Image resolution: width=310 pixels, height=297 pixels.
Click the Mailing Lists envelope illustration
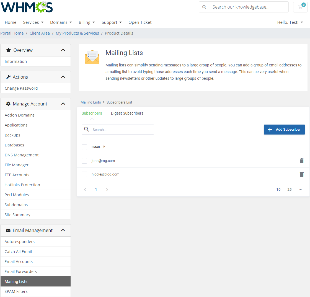coord(92,57)
